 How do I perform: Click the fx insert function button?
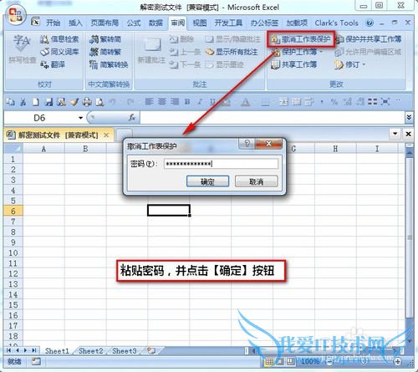coord(132,118)
